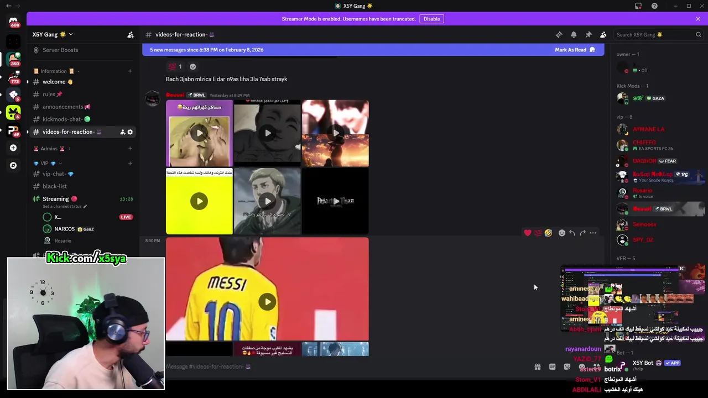
Task: Edit videos-for-reaction channel gear icon
Action: click(130, 132)
